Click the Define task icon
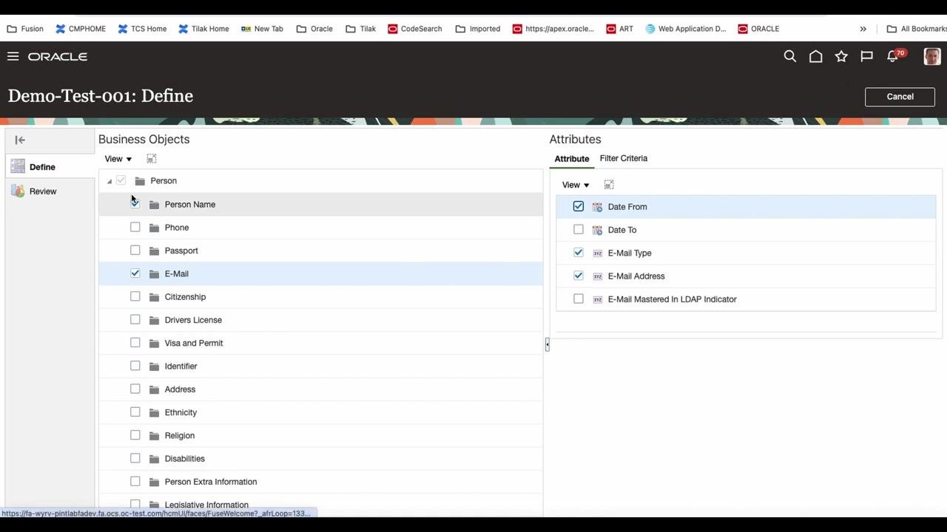 (18, 167)
